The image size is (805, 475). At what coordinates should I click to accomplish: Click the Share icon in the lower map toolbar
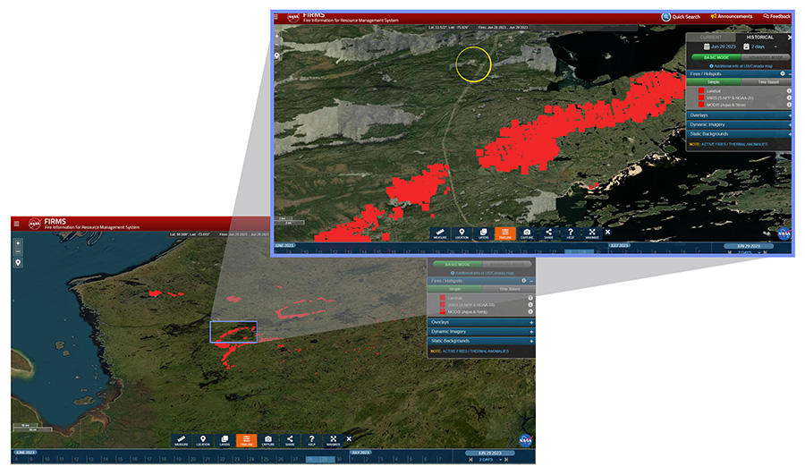point(290,439)
